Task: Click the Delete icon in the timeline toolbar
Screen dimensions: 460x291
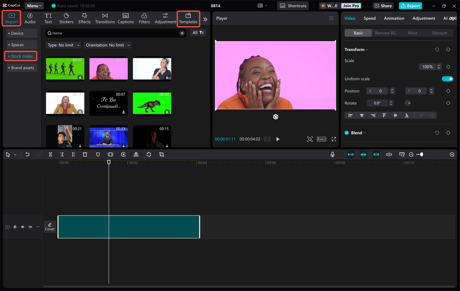Action: (85, 154)
